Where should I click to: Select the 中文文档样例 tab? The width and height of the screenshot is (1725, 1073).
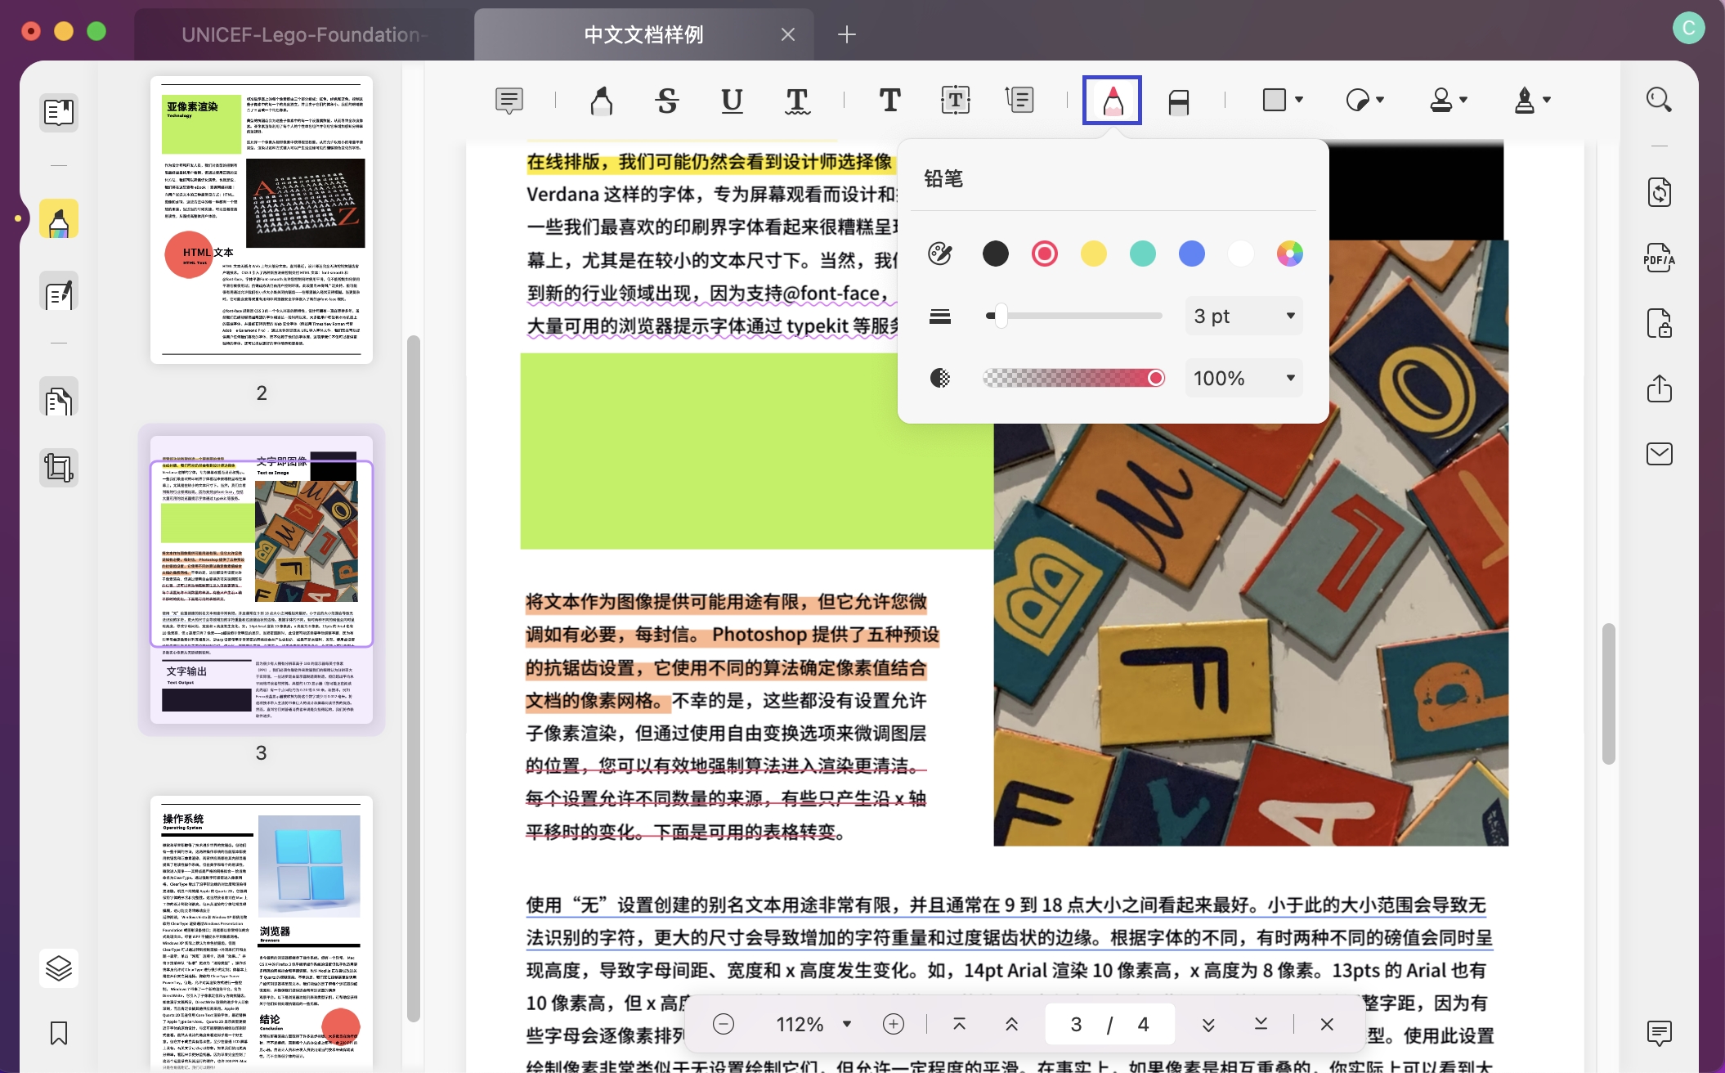pos(643,34)
